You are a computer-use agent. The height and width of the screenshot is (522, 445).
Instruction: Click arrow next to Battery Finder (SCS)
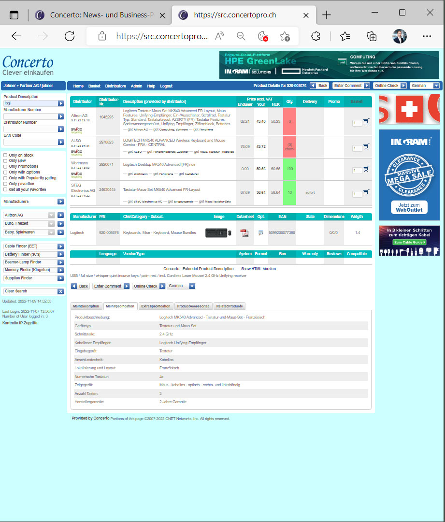pyautogui.click(x=60, y=254)
